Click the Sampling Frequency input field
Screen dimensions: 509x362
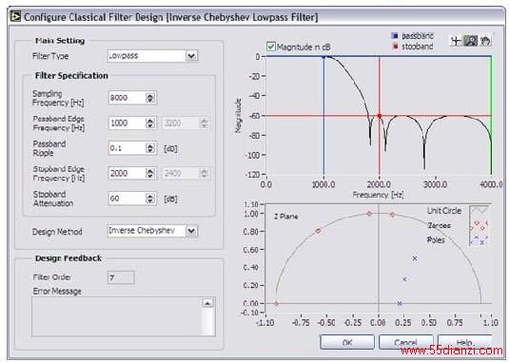[x=127, y=98]
